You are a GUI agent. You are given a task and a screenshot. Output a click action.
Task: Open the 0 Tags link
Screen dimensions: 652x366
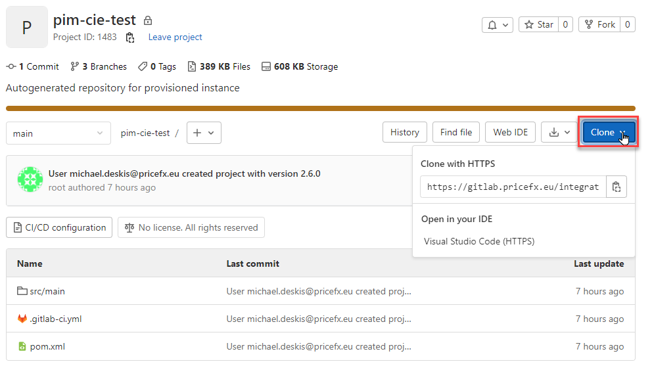(x=157, y=66)
